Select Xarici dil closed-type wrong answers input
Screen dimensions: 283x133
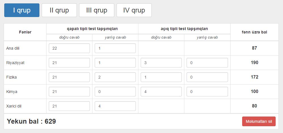pyautogui.click(x=115, y=106)
